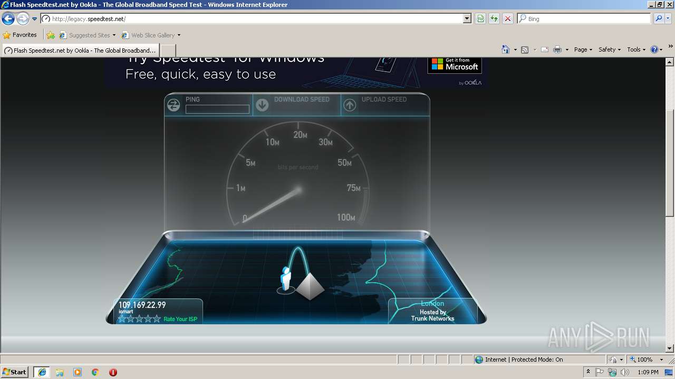This screenshot has height=379, width=675.
Task: Click the red Opera taskbar icon
Action: (113, 372)
